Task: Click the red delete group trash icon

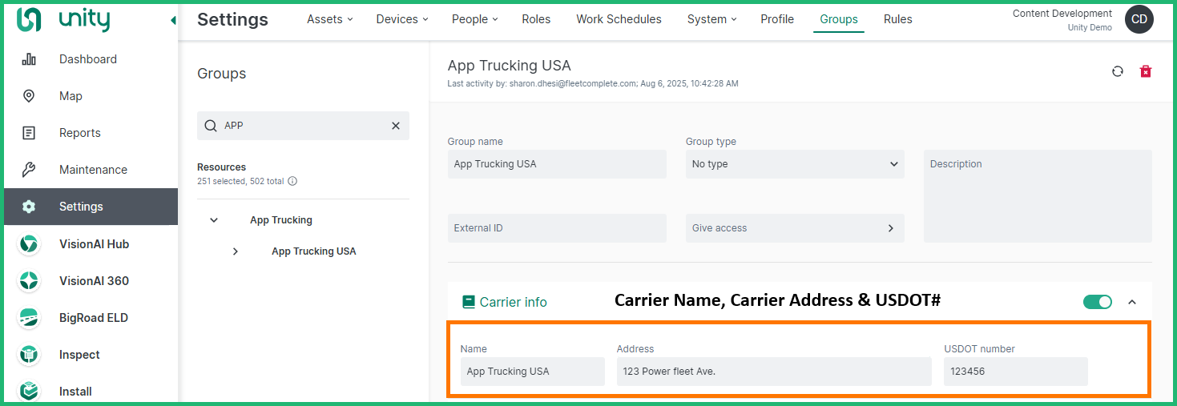Action: click(x=1146, y=72)
